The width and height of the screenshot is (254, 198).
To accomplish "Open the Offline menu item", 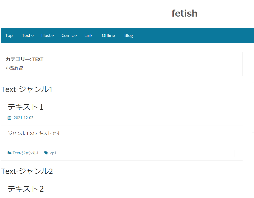I will (x=108, y=35).
